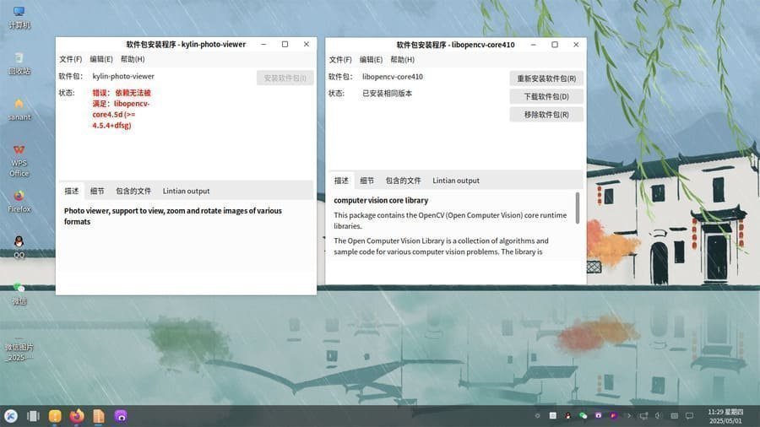Image resolution: width=760 pixels, height=427 pixels.
Task: Click the kylin-photo-viewer package name text
Action: [123, 76]
